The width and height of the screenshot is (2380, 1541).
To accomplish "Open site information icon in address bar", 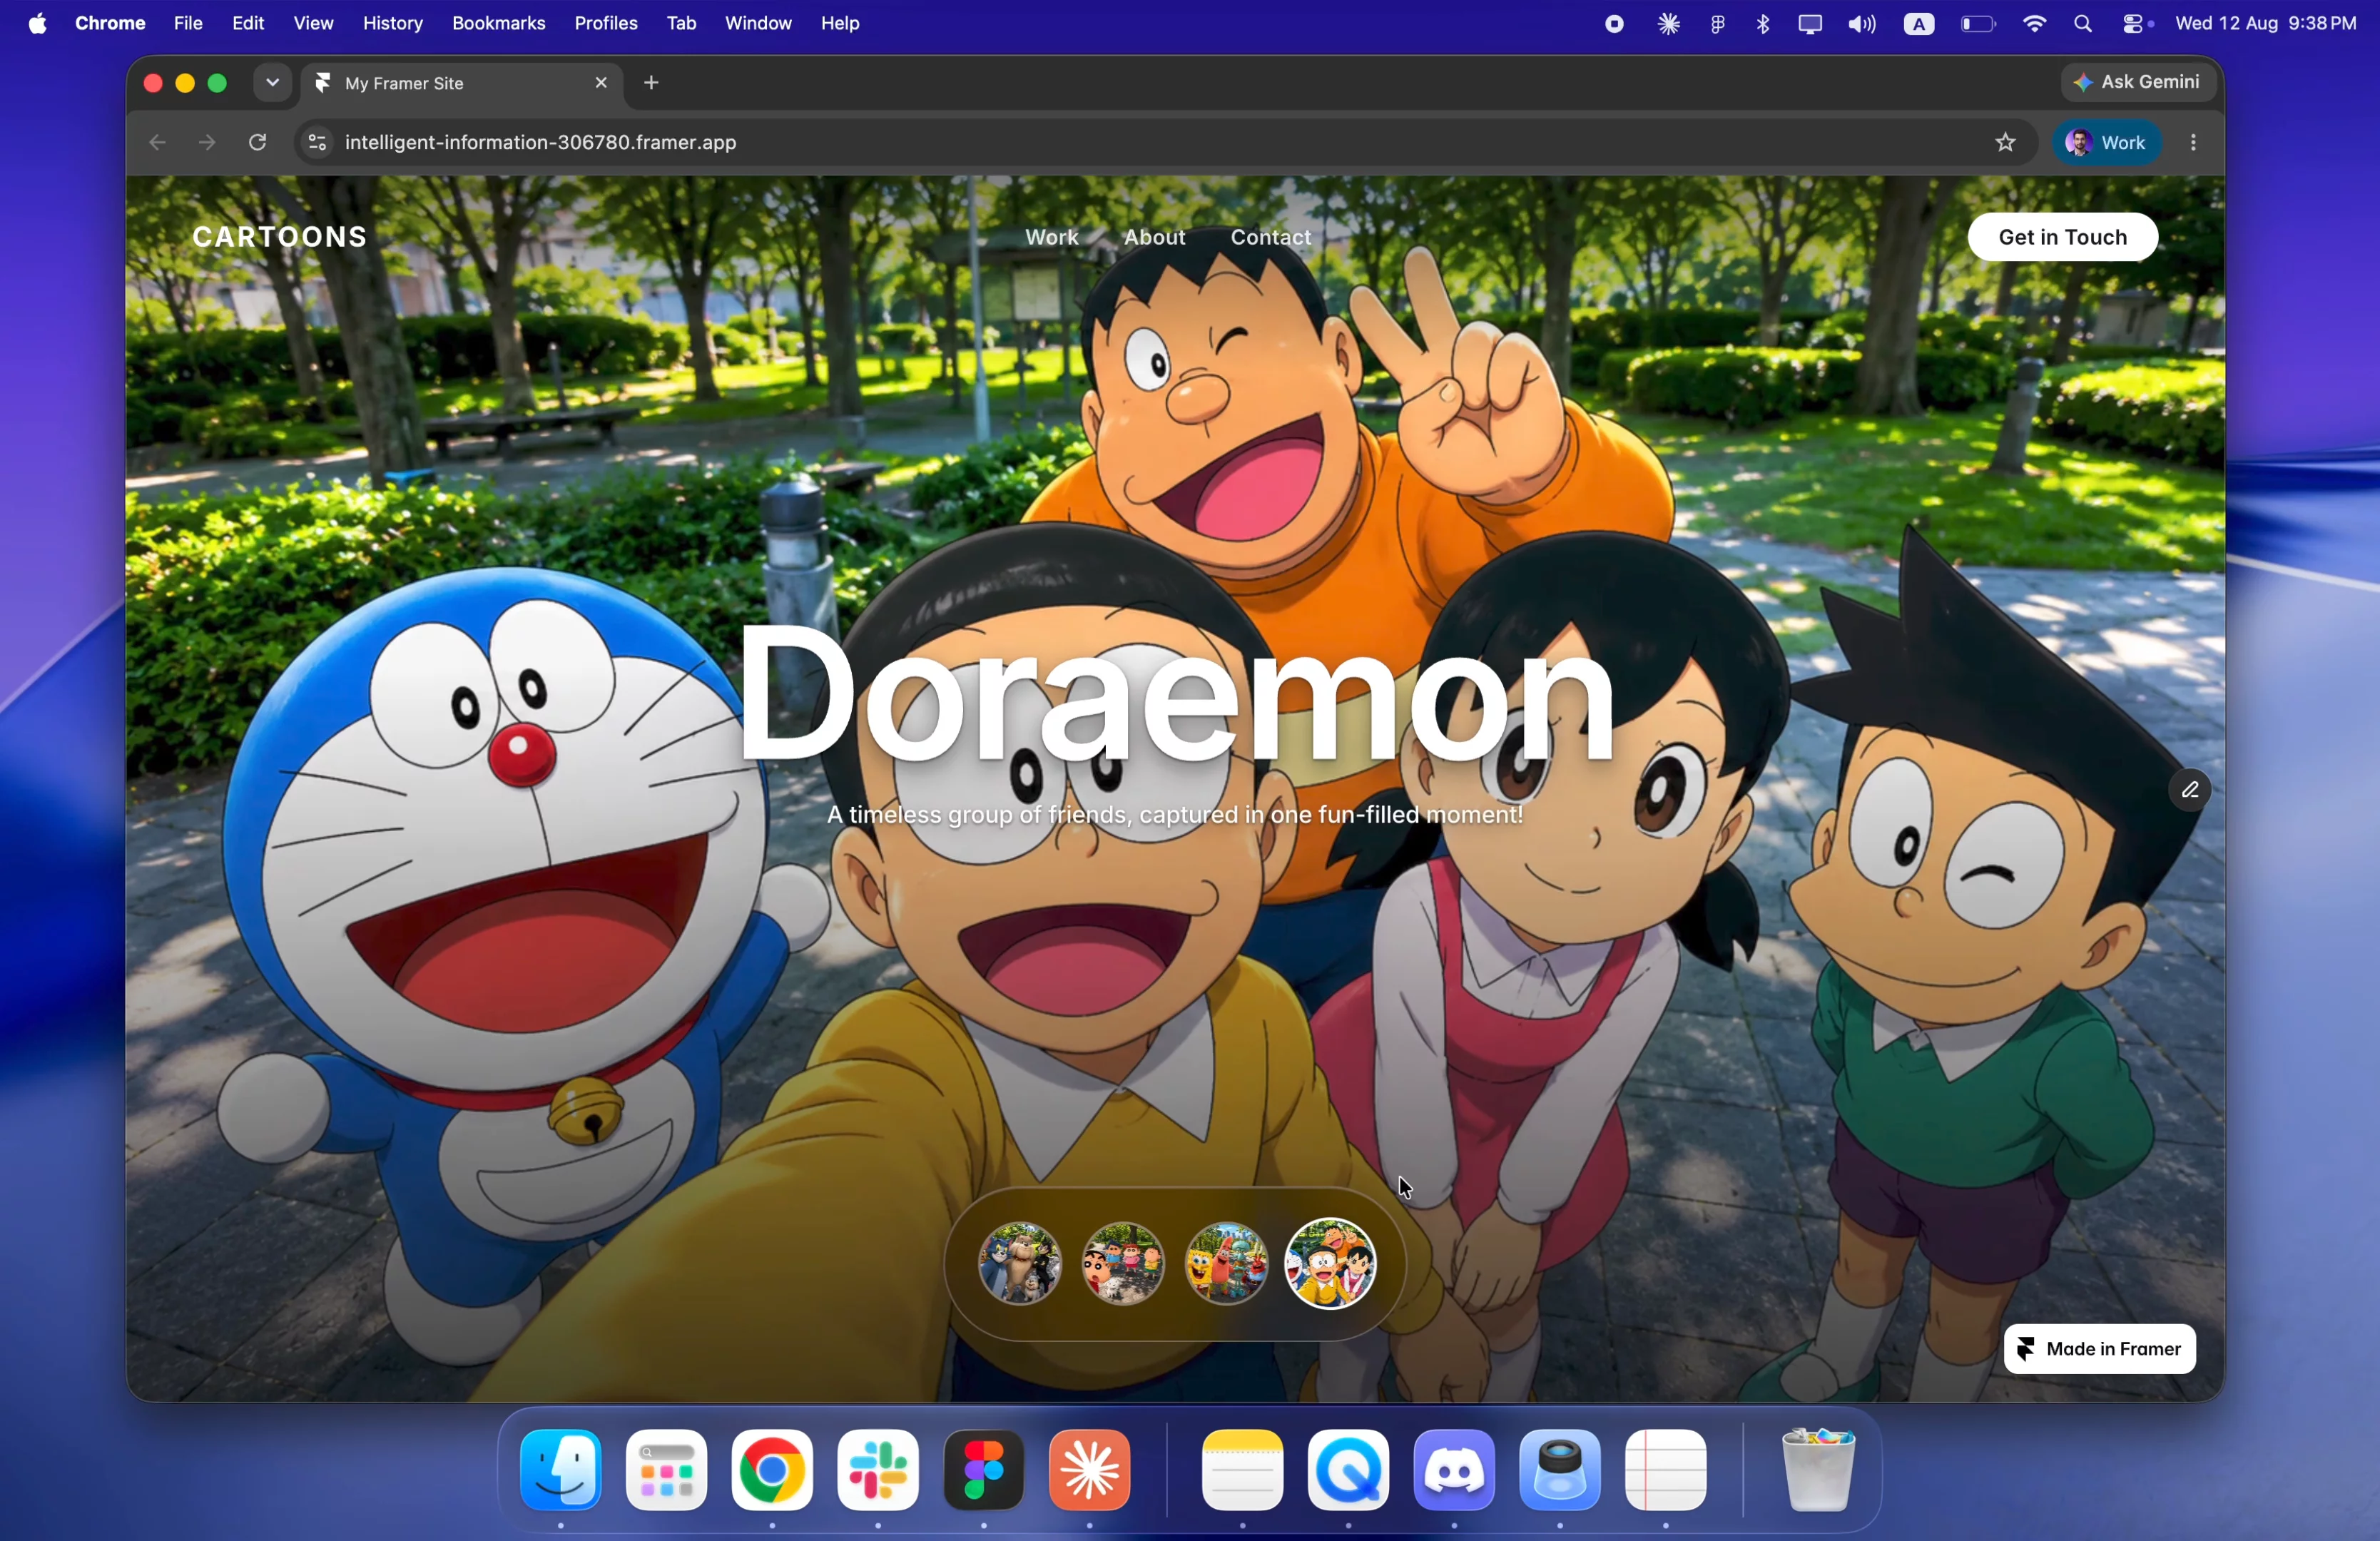I will tap(317, 143).
